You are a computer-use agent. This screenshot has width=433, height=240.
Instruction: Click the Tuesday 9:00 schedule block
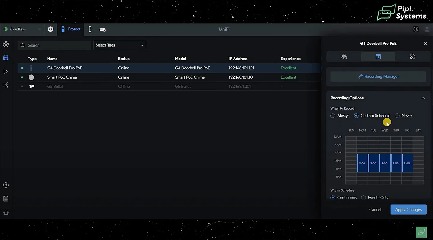click(x=374, y=163)
